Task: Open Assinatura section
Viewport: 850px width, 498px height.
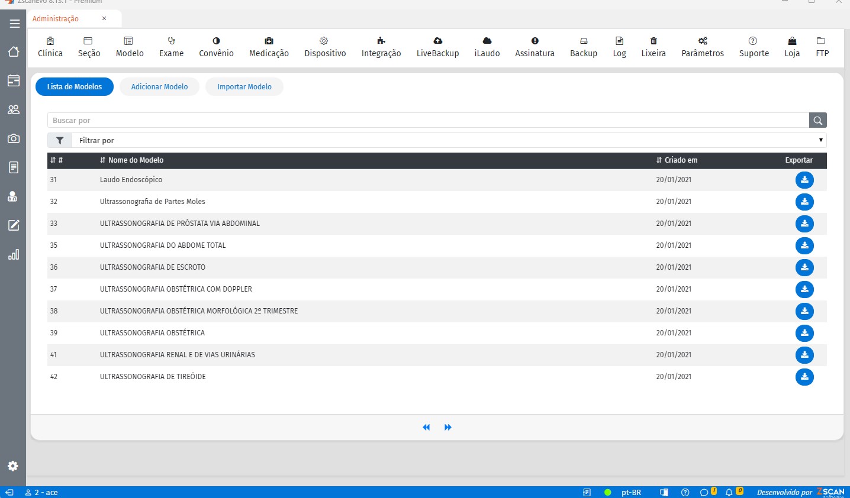Action: point(535,47)
